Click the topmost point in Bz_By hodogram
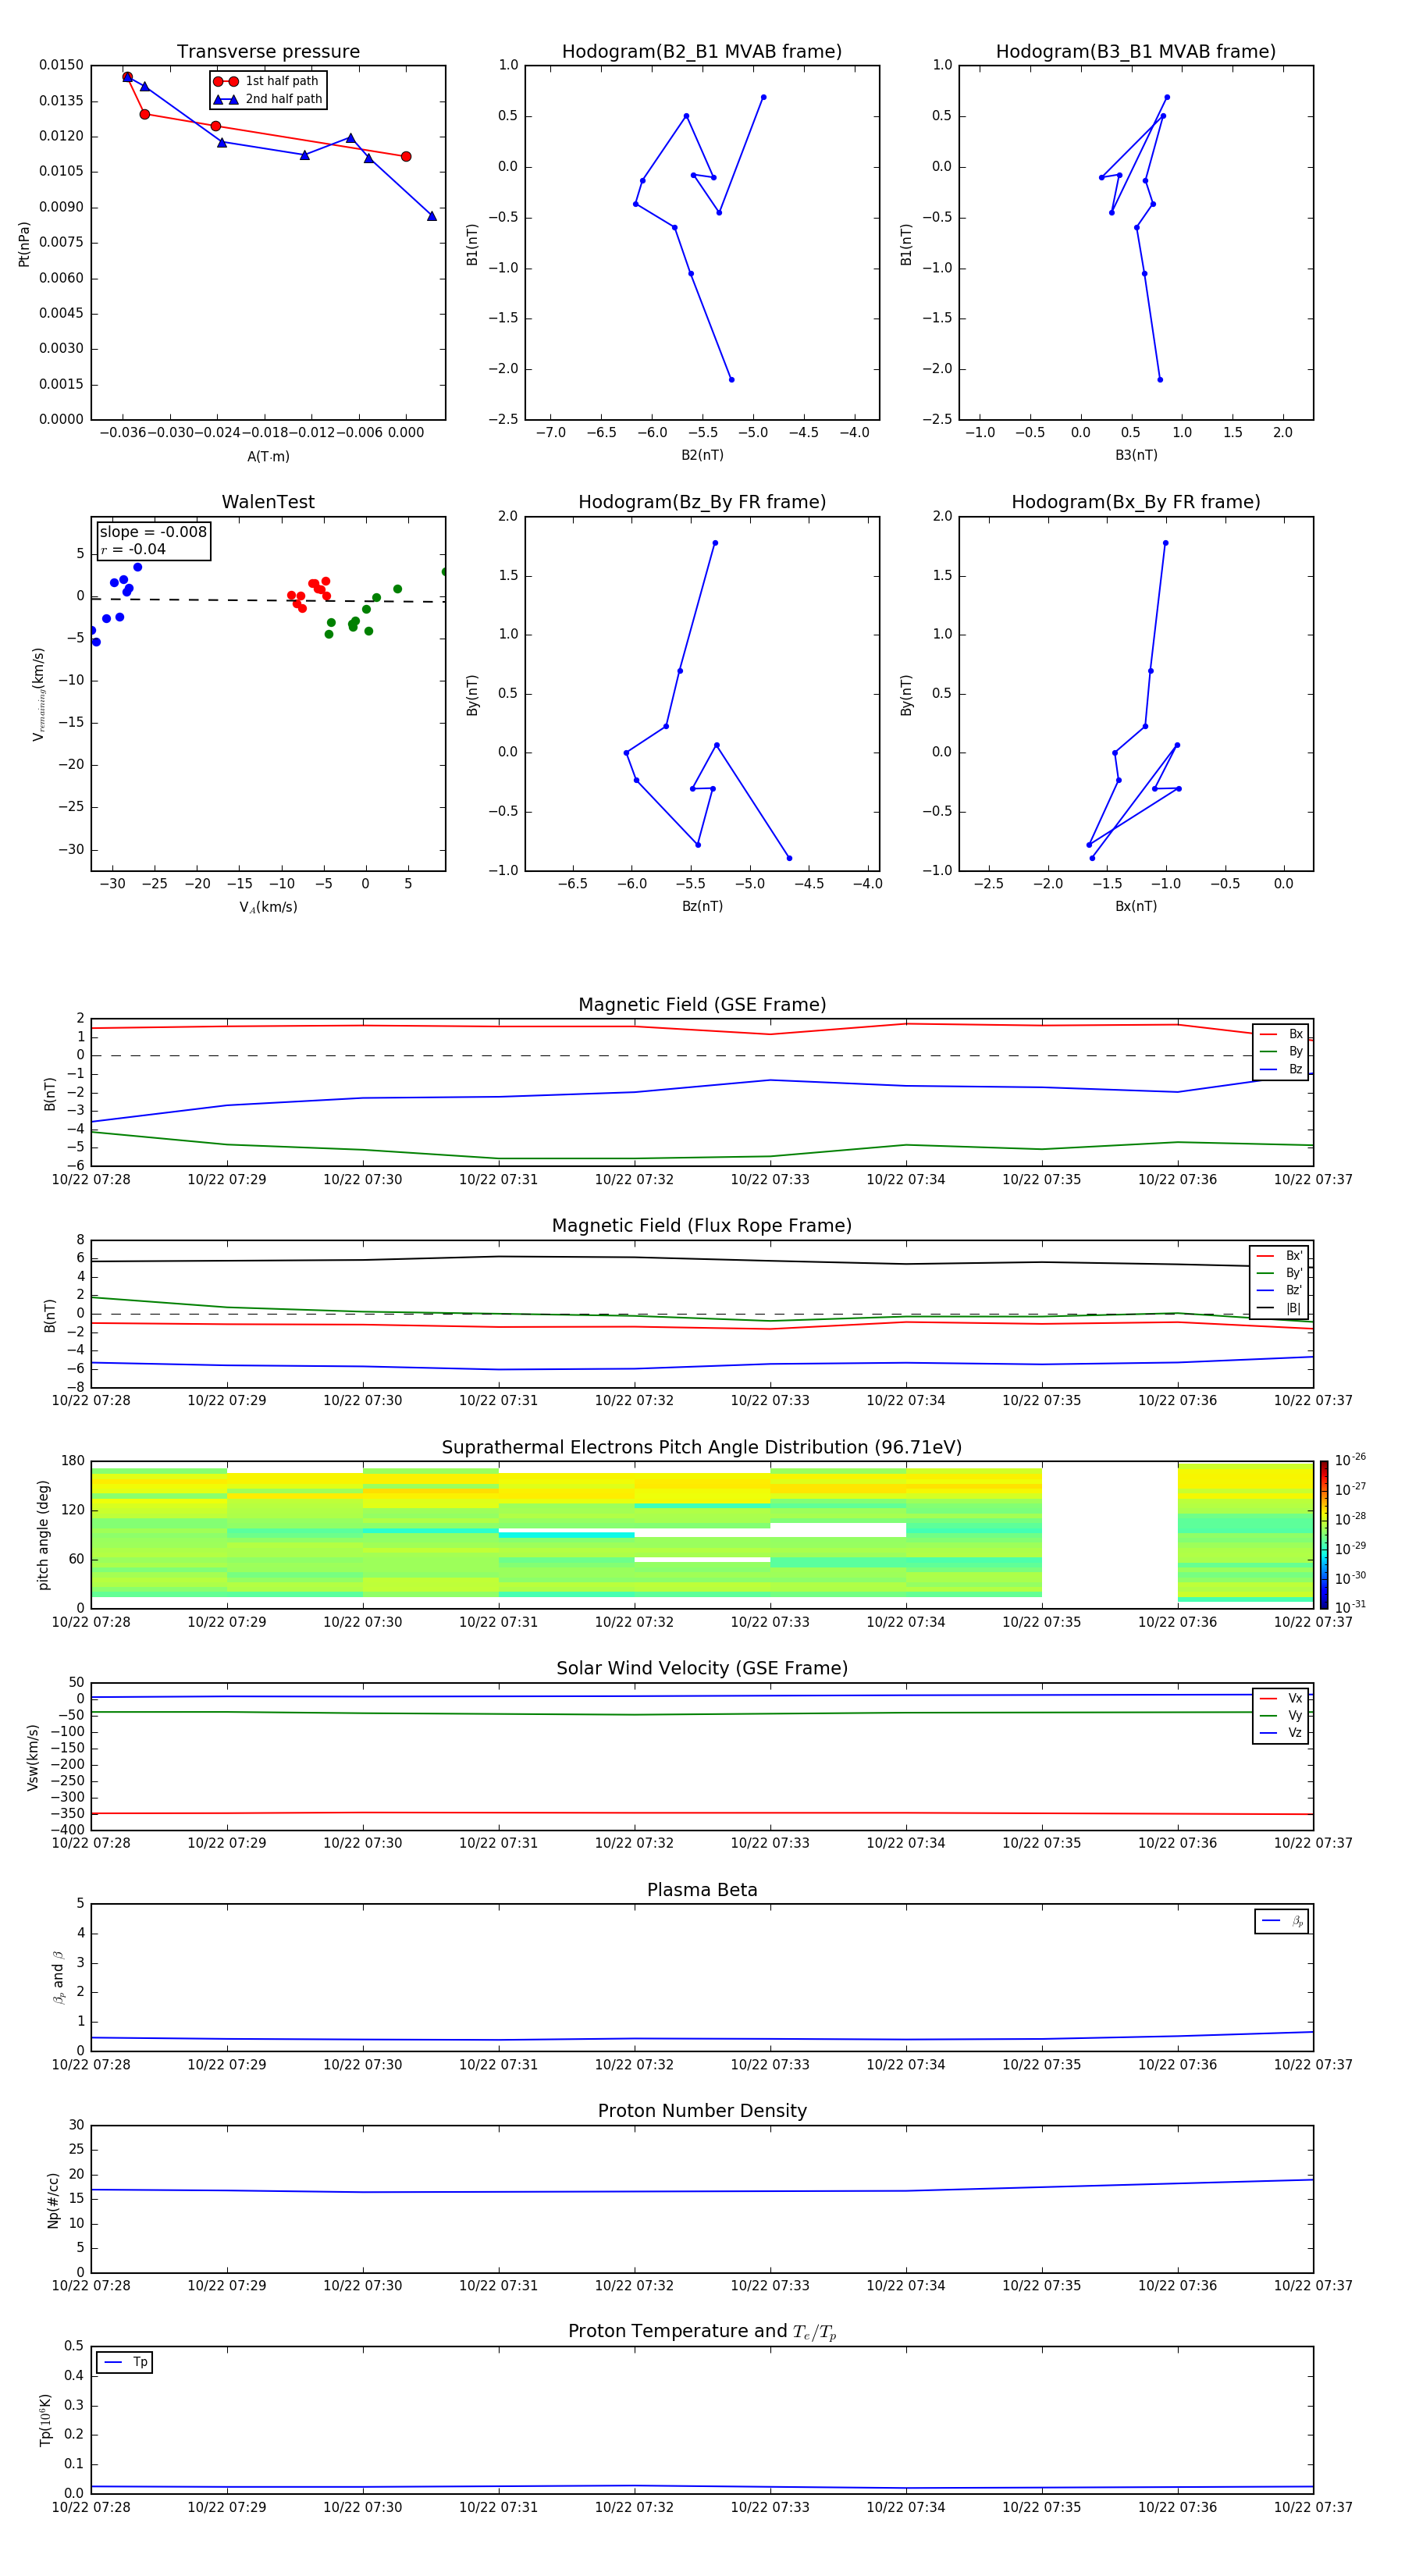The width and height of the screenshot is (1405, 2576). pyautogui.click(x=715, y=543)
